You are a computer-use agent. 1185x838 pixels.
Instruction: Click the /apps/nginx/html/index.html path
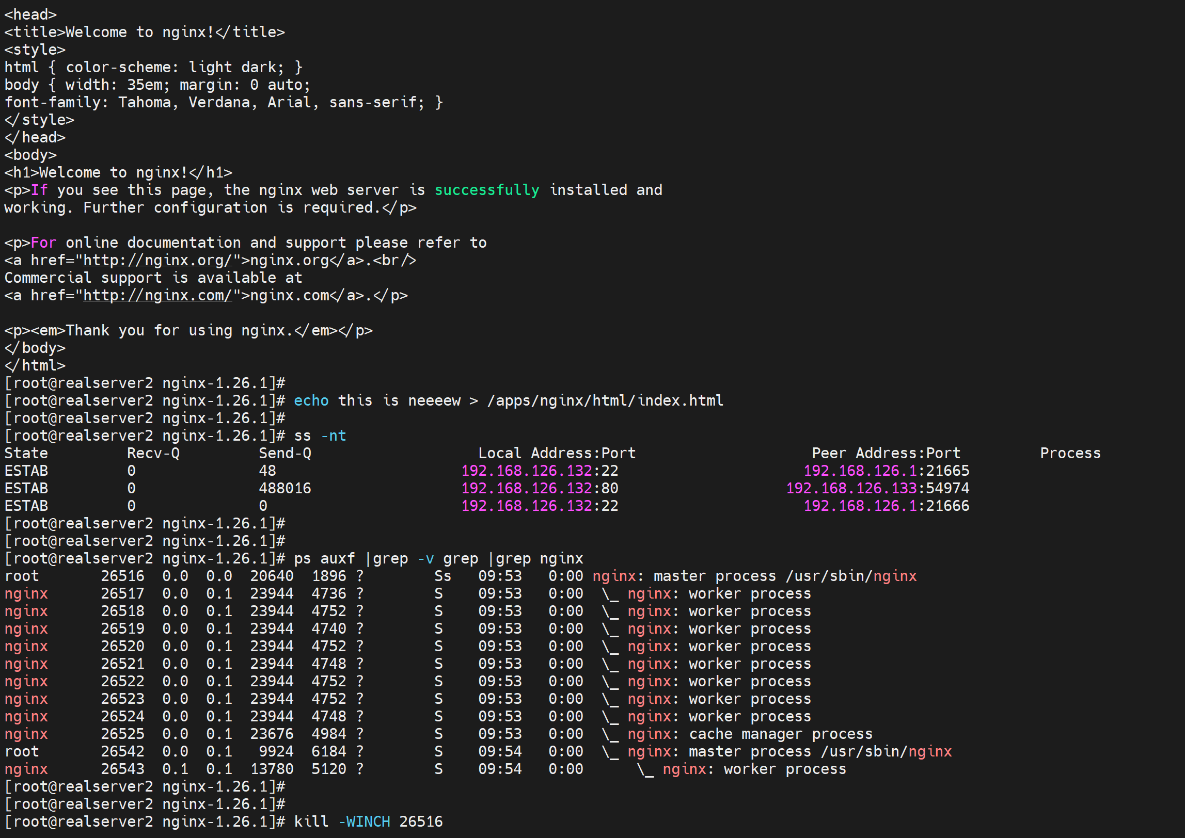[x=605, y=401]
